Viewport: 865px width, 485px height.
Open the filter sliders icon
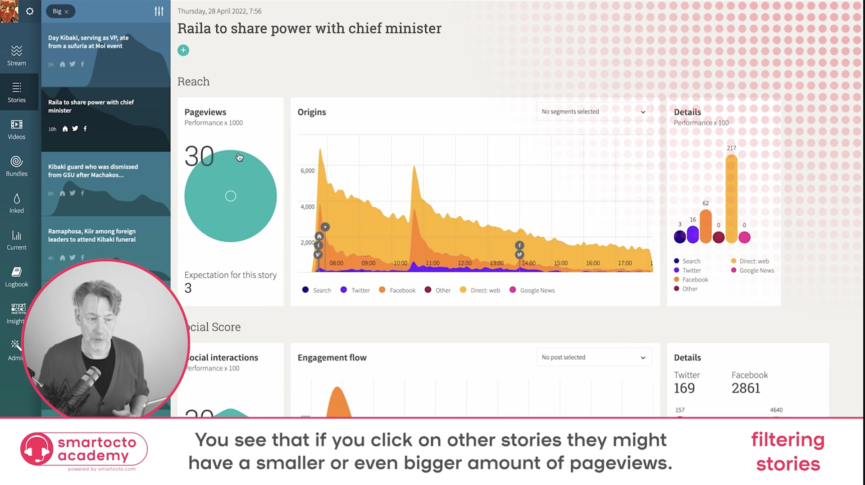point(159,11)
